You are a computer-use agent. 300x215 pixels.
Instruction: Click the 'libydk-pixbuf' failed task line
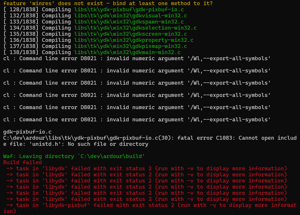tap(151, 205)
